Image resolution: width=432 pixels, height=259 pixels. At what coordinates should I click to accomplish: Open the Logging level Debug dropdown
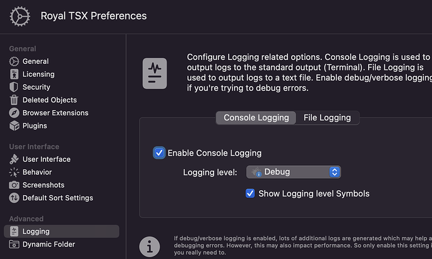click(294, 172)
